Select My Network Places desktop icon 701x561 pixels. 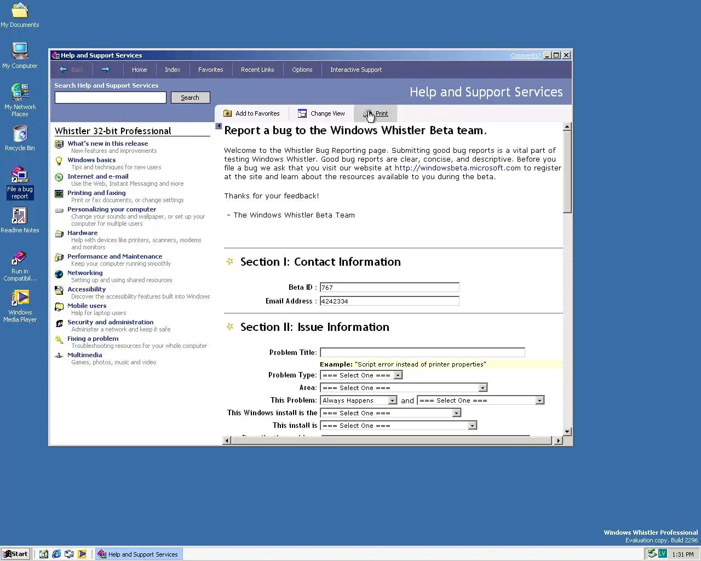click(x=20, y=100)
